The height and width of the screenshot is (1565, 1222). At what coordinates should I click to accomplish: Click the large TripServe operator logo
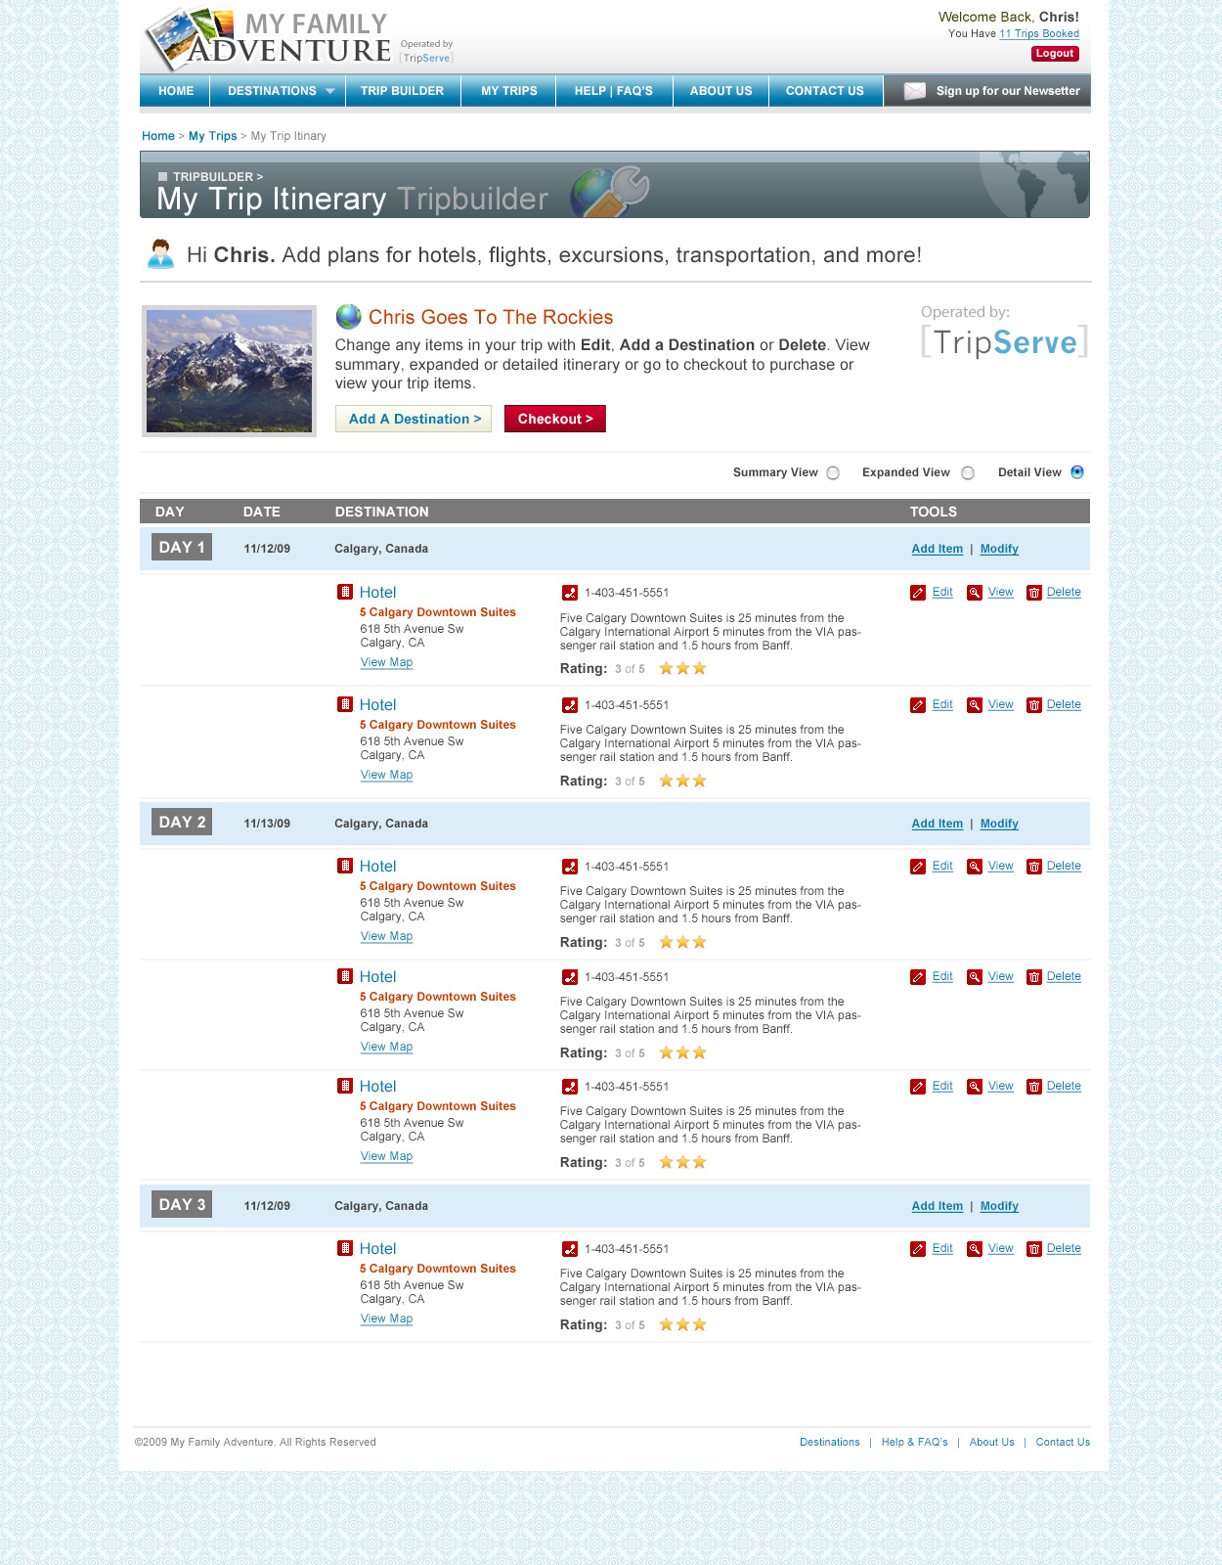coord(1004,342)
